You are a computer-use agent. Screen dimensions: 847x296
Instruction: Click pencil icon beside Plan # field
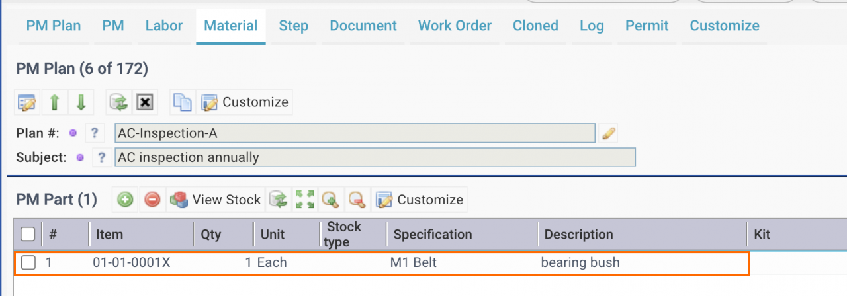pyautogui.click(x=609, y=133)
